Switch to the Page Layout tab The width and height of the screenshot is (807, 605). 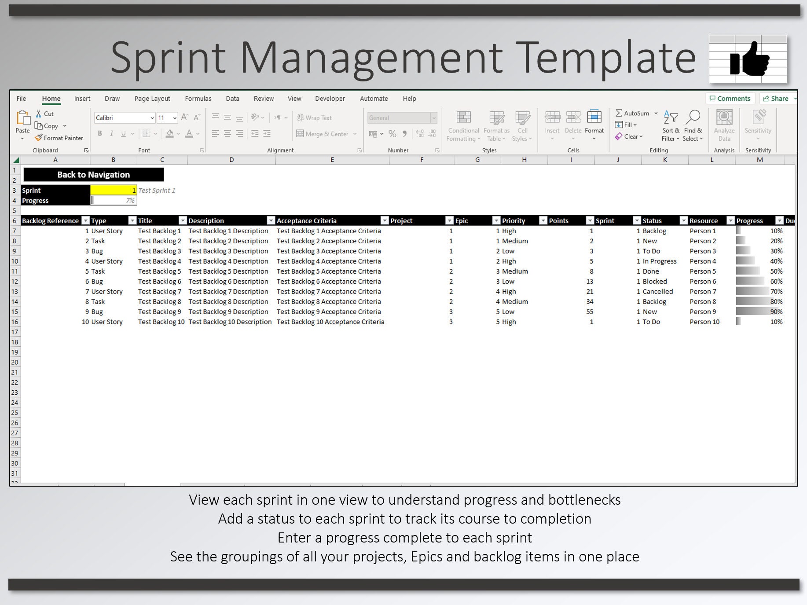(152, 99)
